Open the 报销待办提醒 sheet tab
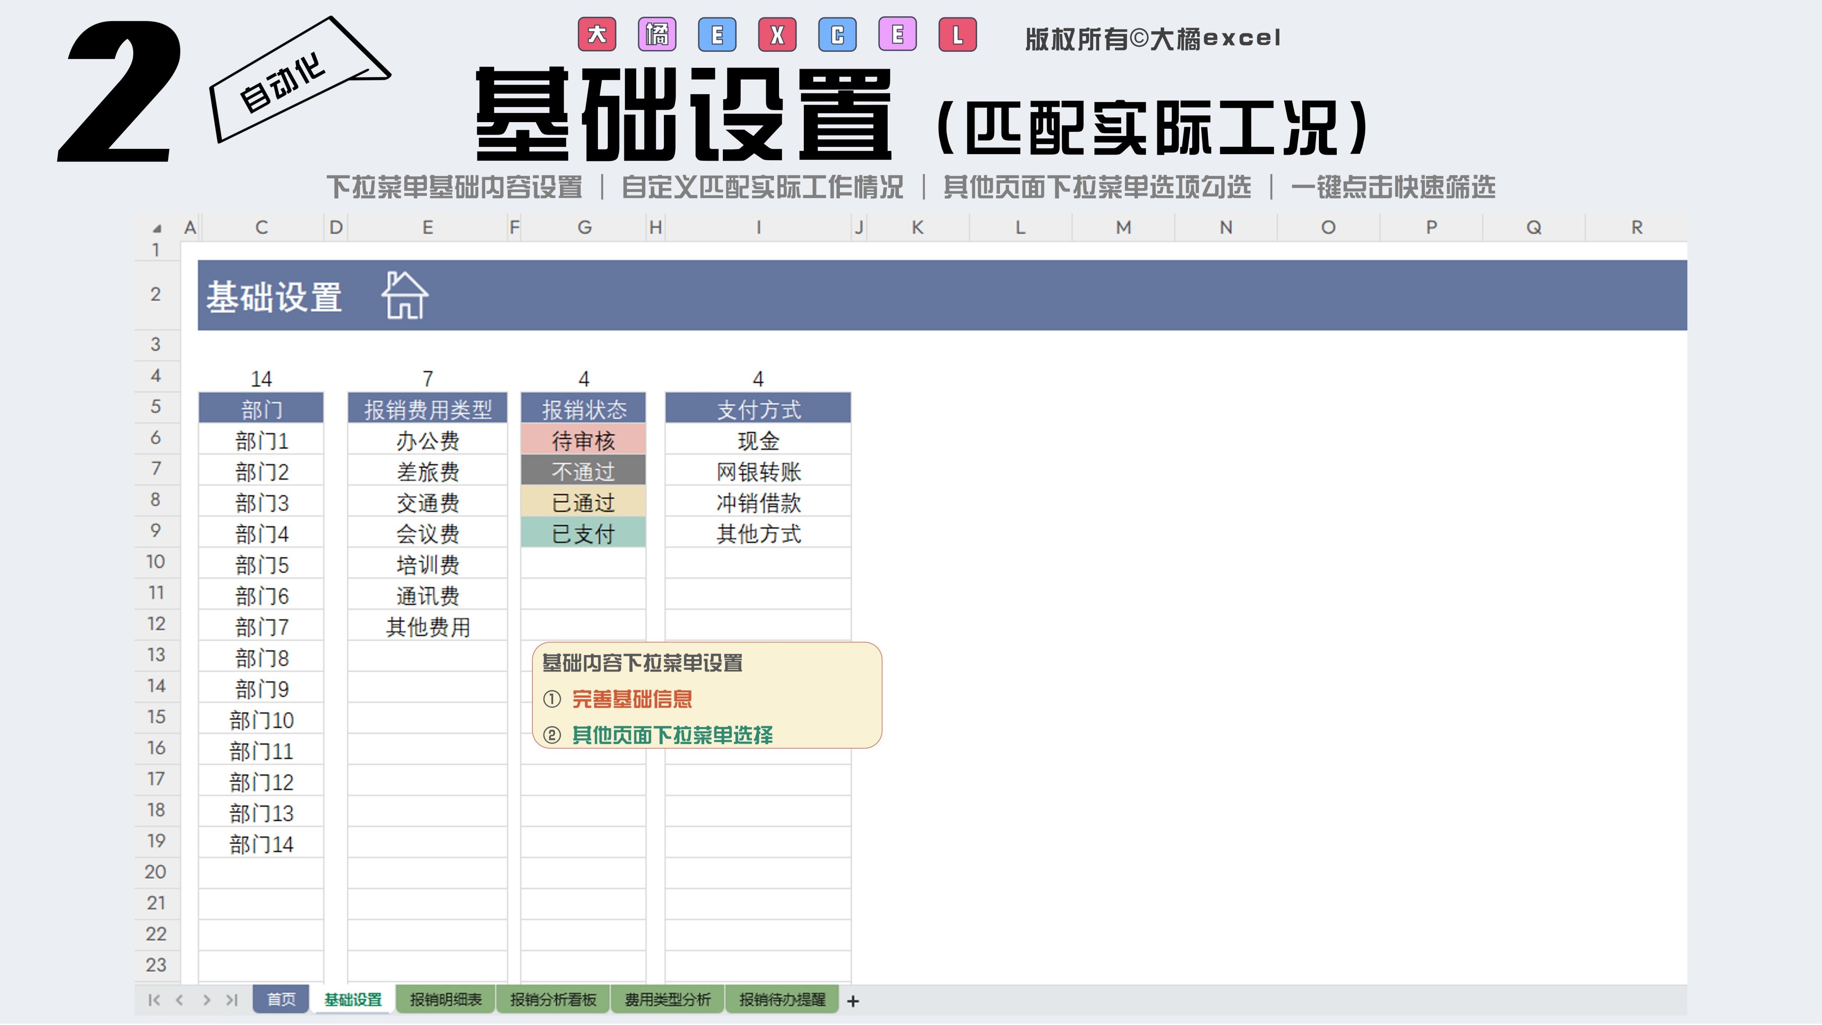This screenshot has width=1822, height=1025. [x=782, y=999]
